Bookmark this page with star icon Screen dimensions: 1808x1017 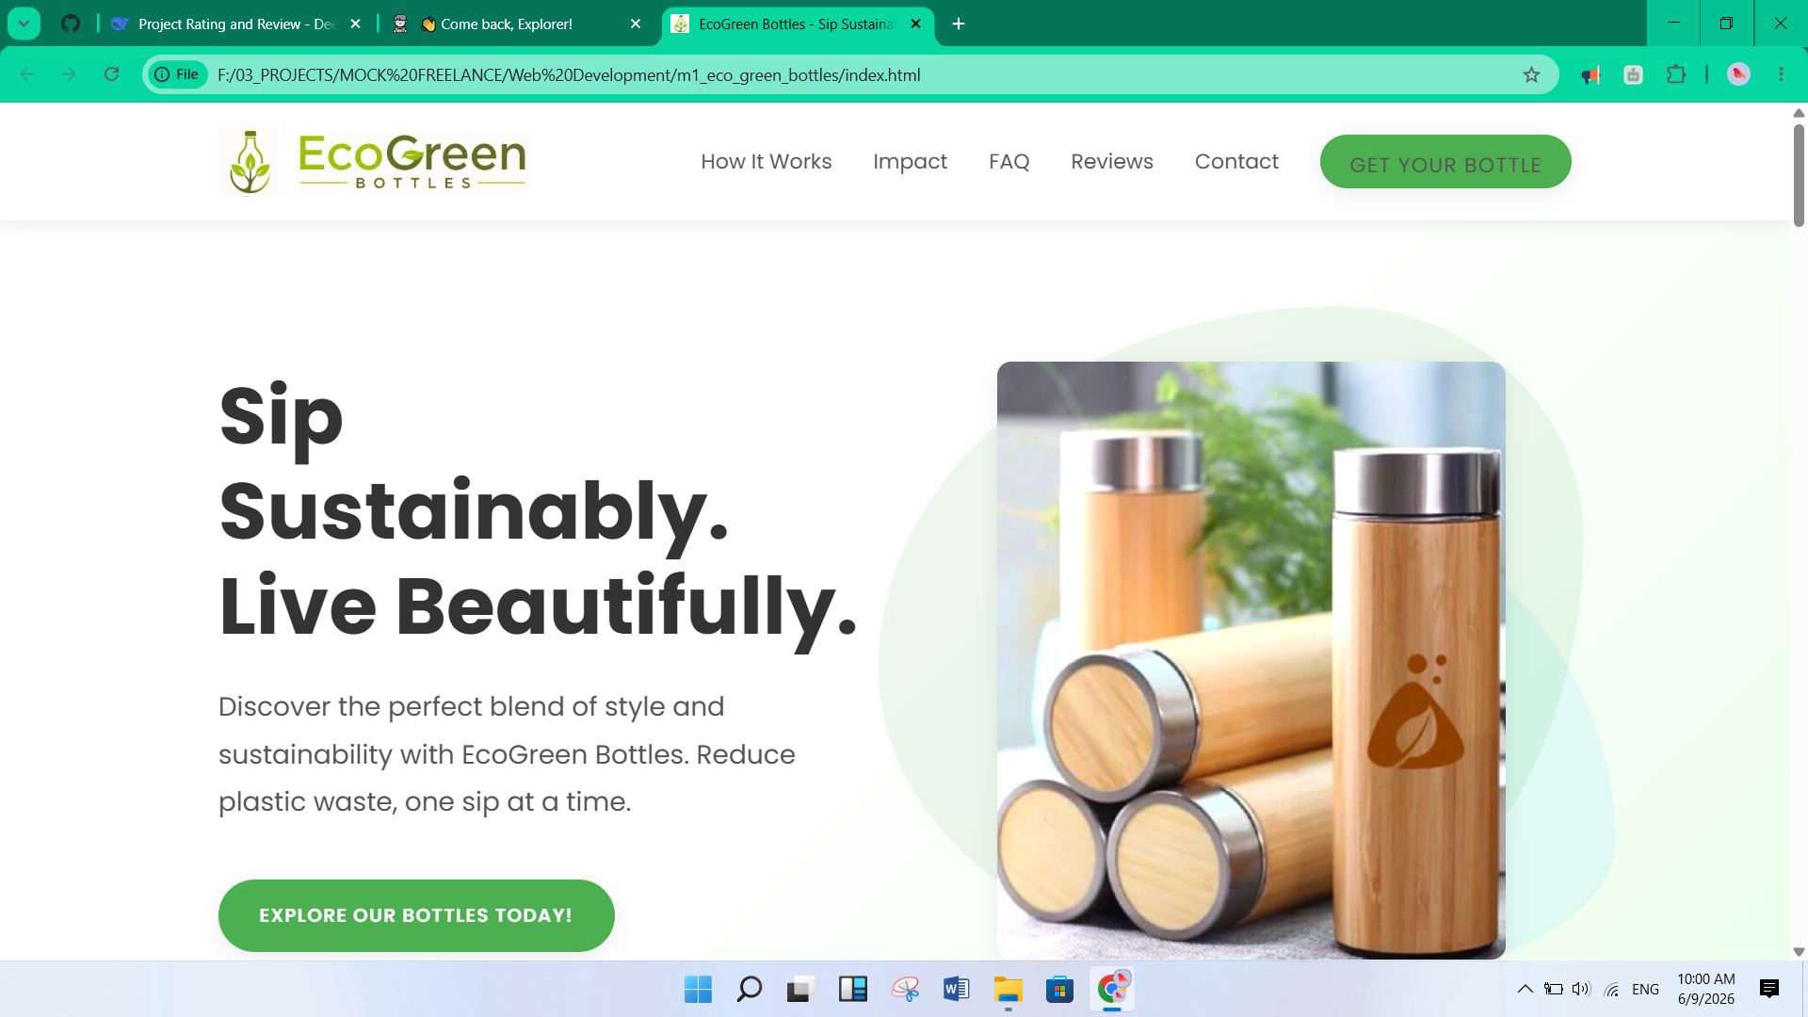[x=1531, y=74]
